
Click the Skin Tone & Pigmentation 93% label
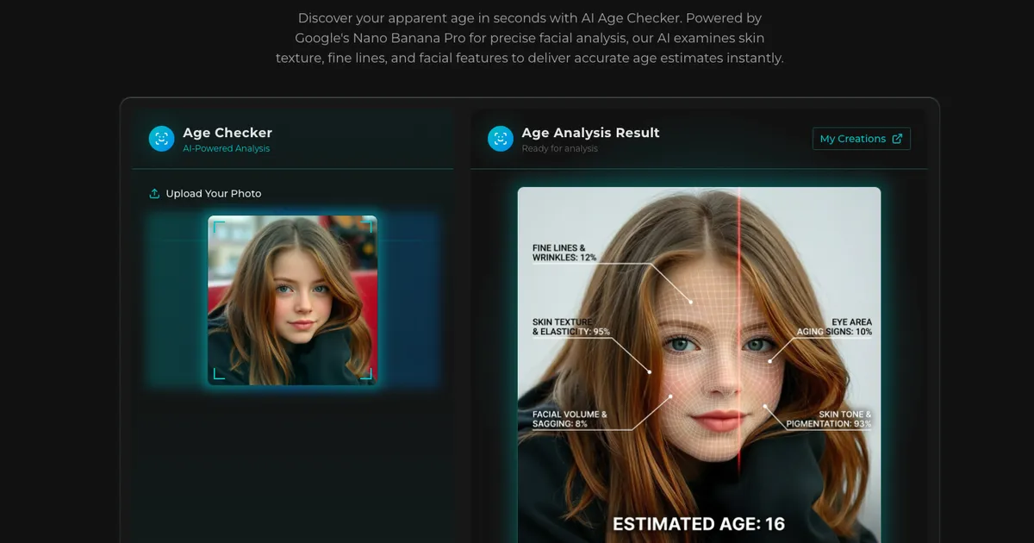click(x=828, y=420)
